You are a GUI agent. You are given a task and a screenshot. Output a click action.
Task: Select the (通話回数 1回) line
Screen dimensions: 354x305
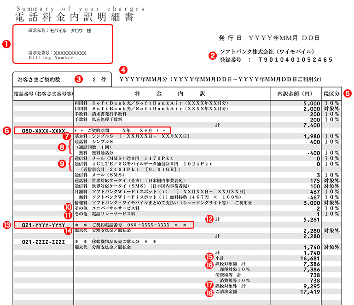94,147
